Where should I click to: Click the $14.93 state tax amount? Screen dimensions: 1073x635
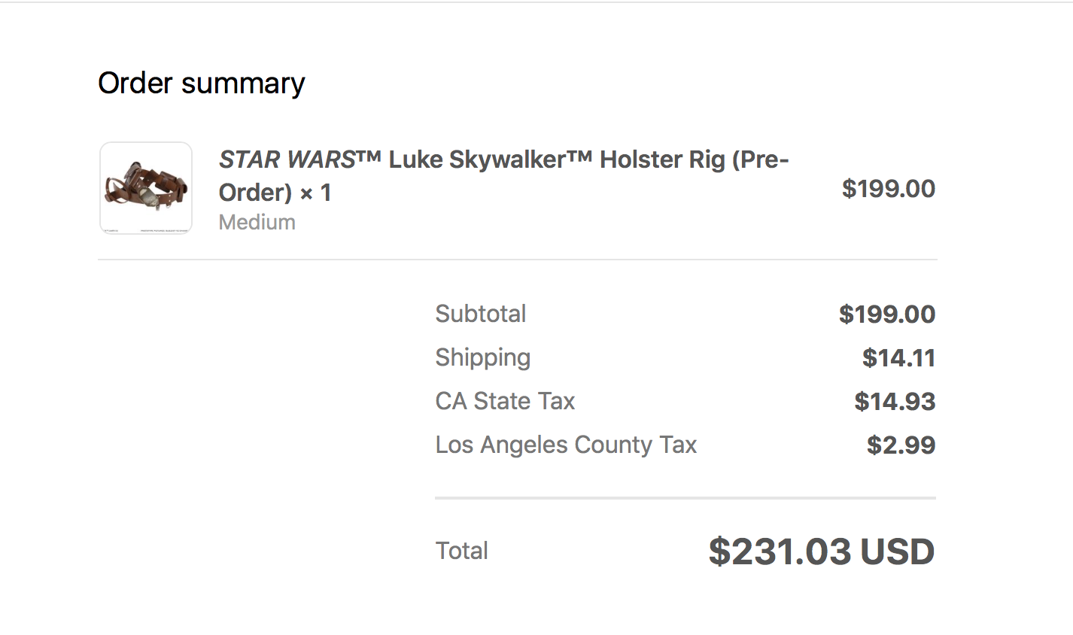(x=895, y=402)
